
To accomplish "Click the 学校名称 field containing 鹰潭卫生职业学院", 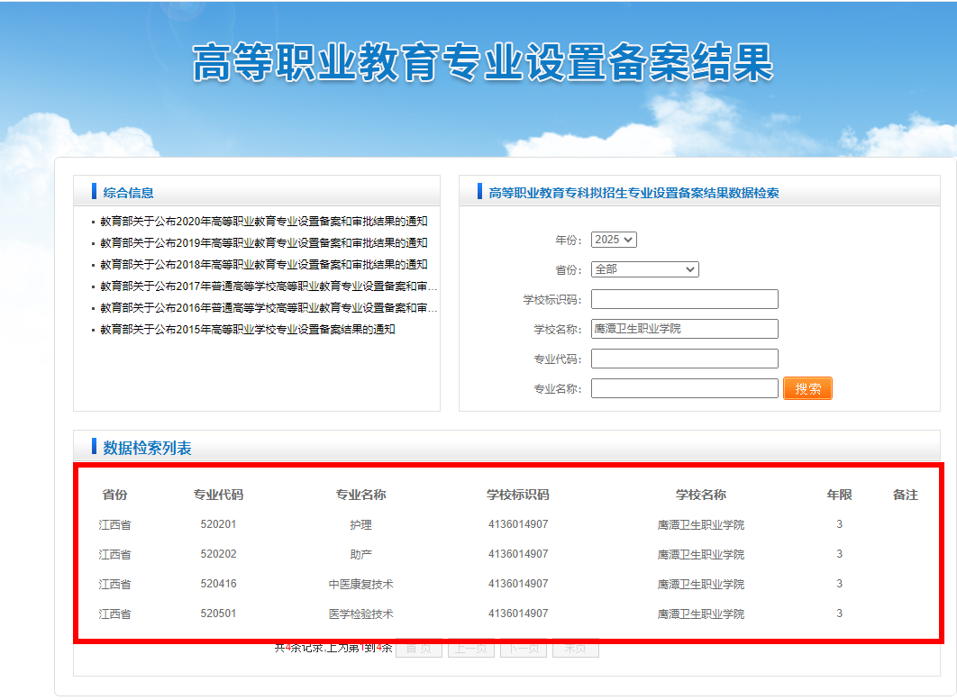I will (684, 329).
